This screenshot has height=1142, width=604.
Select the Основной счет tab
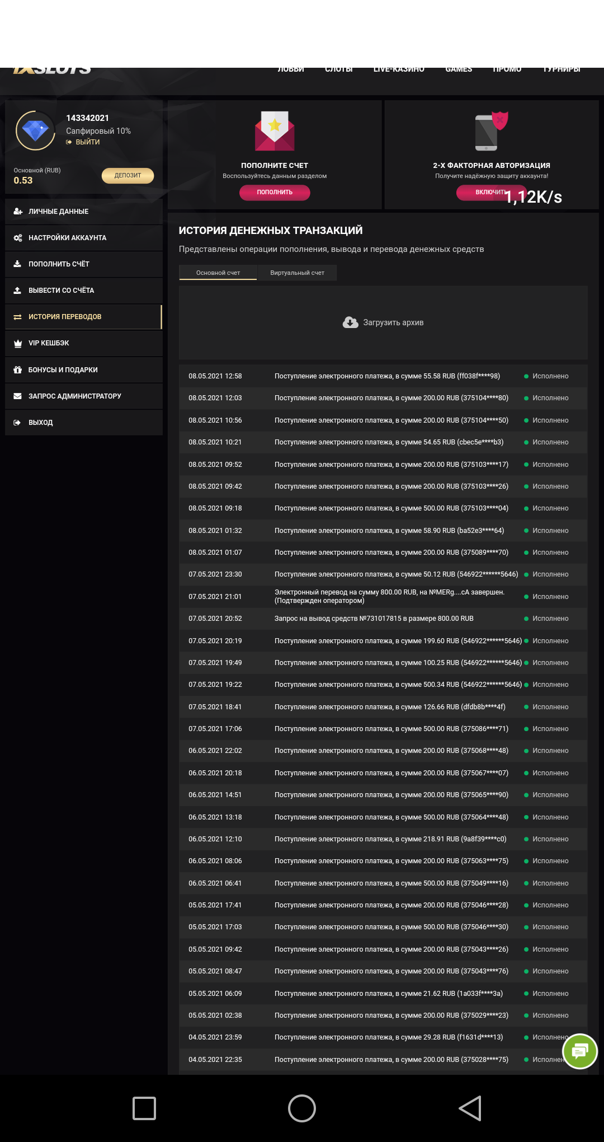click(218, 273)
